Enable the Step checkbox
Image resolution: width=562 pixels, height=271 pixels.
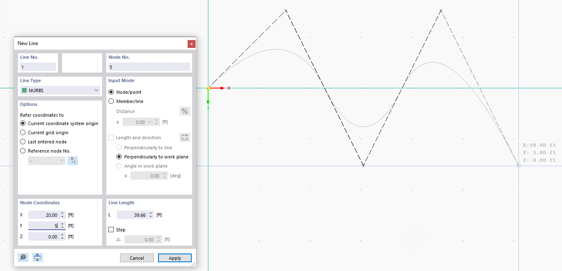[111, 229]
